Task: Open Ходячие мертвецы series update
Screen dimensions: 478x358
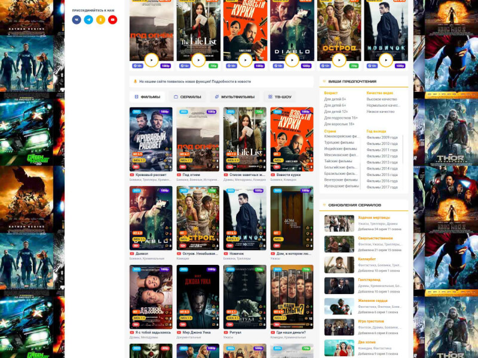Action: point(374,218)
